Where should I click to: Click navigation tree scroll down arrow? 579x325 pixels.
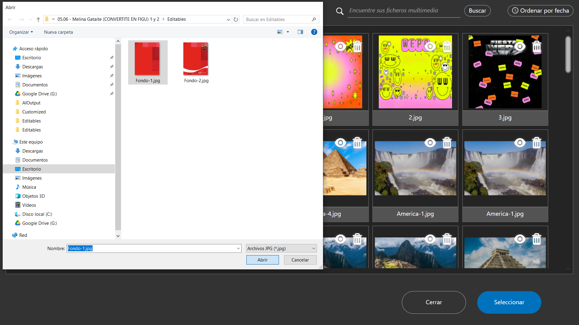[118, 236]
